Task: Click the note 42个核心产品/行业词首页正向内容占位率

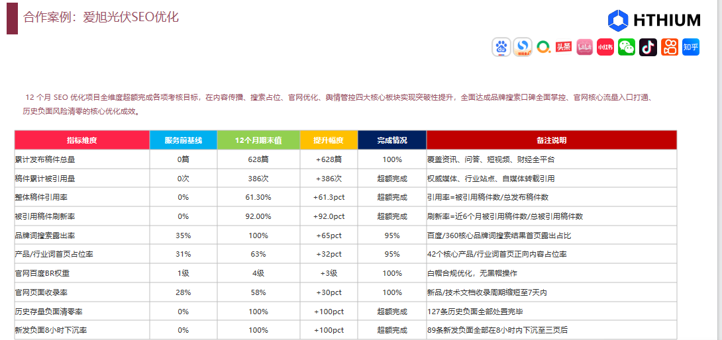Action: [497, 255]
